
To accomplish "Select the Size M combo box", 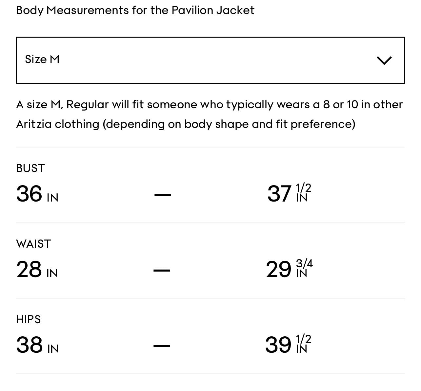I will [210, 60].
